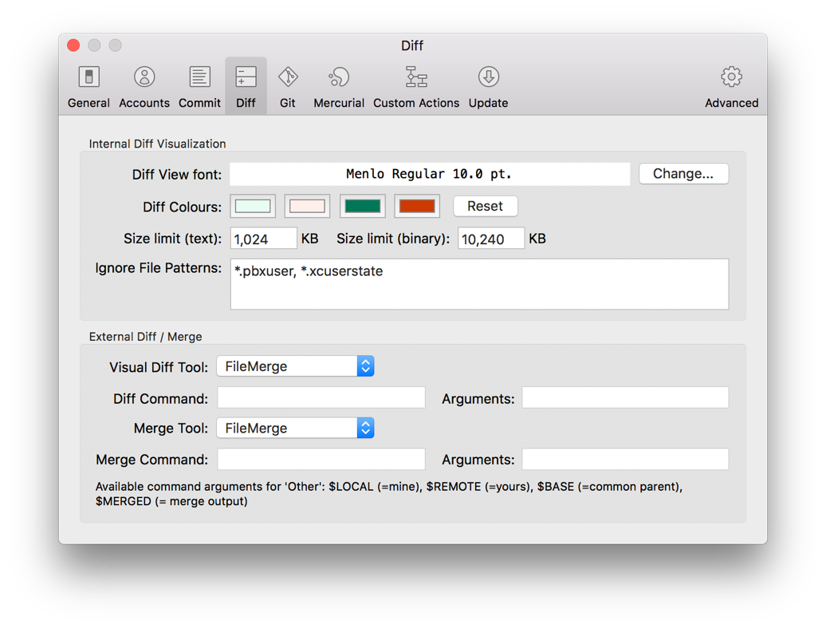
Task: Pick the light pink diff colour swatch
Action: tap(307, 206)
